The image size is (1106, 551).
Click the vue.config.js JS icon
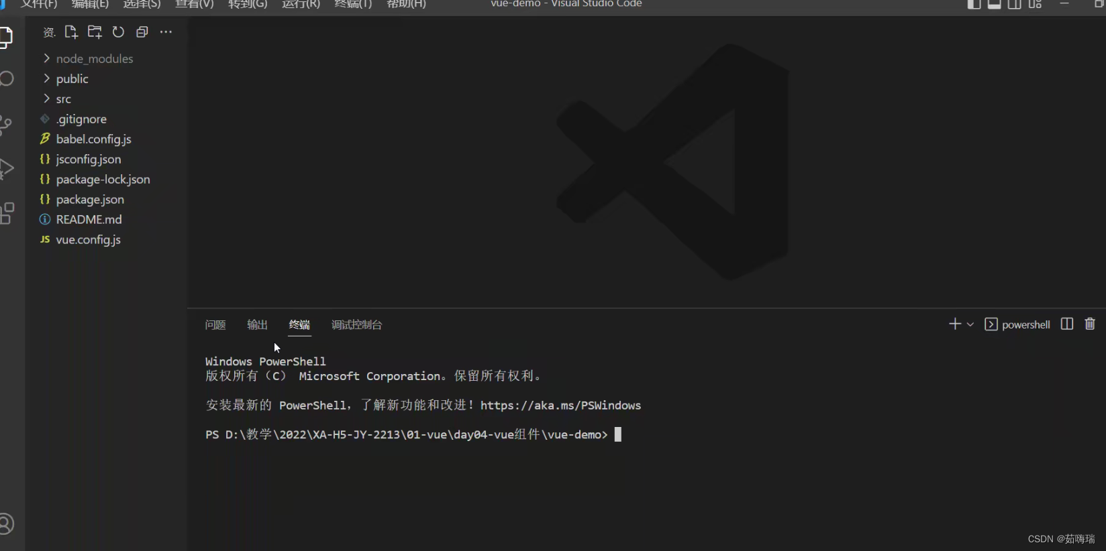(x=45, y=239)
